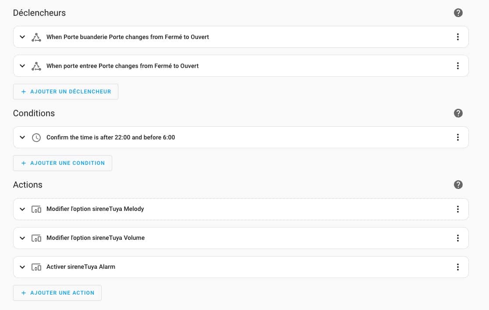The width and height of the screenshot is (489, 310).
Task: Click Ajouter un déclencheur button
Action: tap(66, 92)
